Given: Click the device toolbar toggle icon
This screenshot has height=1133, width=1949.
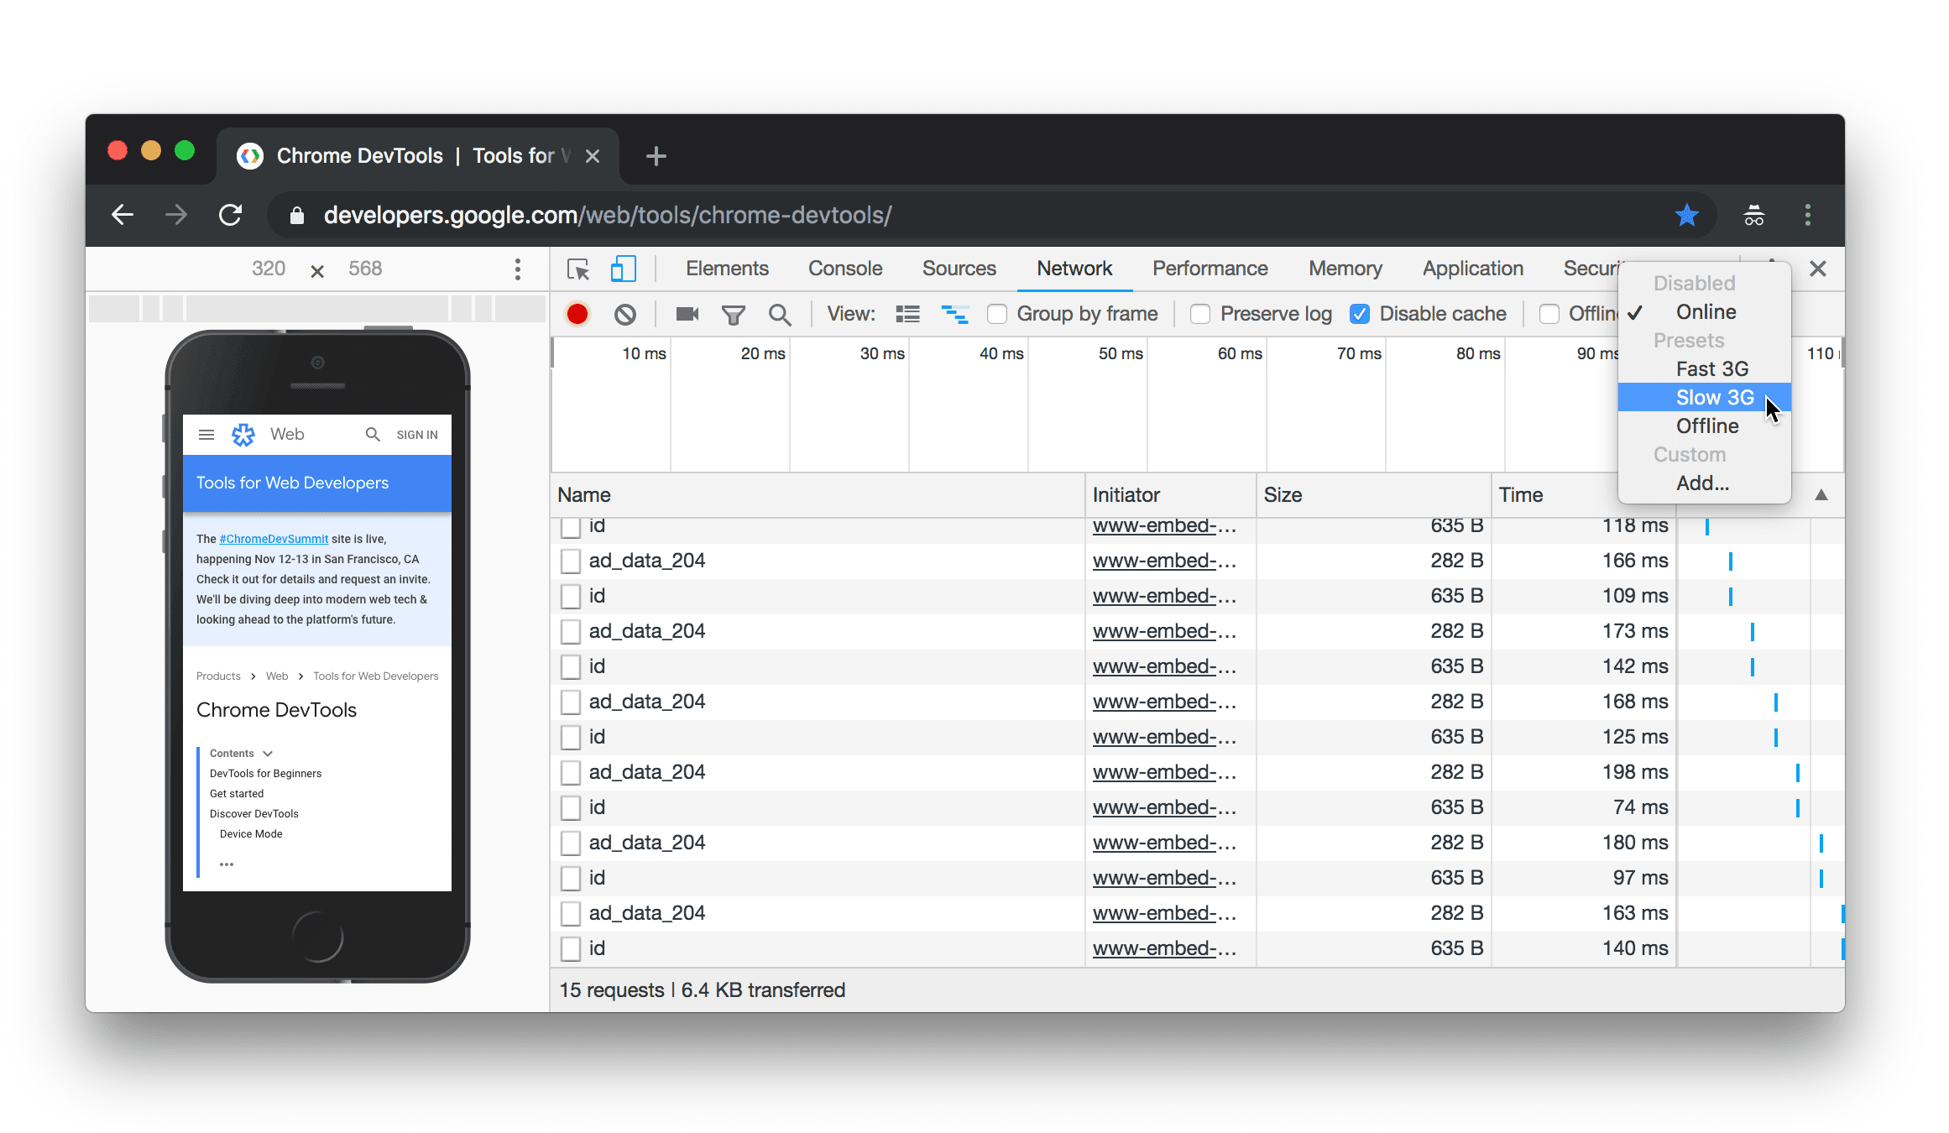Looking at the screenshot, I should click(623, 269).
